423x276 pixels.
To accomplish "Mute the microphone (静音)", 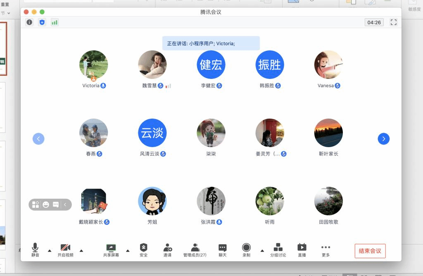I will pos(35,250).
